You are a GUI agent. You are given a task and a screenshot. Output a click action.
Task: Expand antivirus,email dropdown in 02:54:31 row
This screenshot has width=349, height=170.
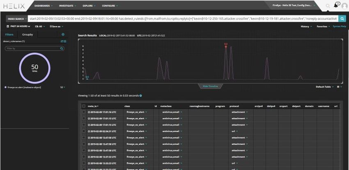(181, 131)
